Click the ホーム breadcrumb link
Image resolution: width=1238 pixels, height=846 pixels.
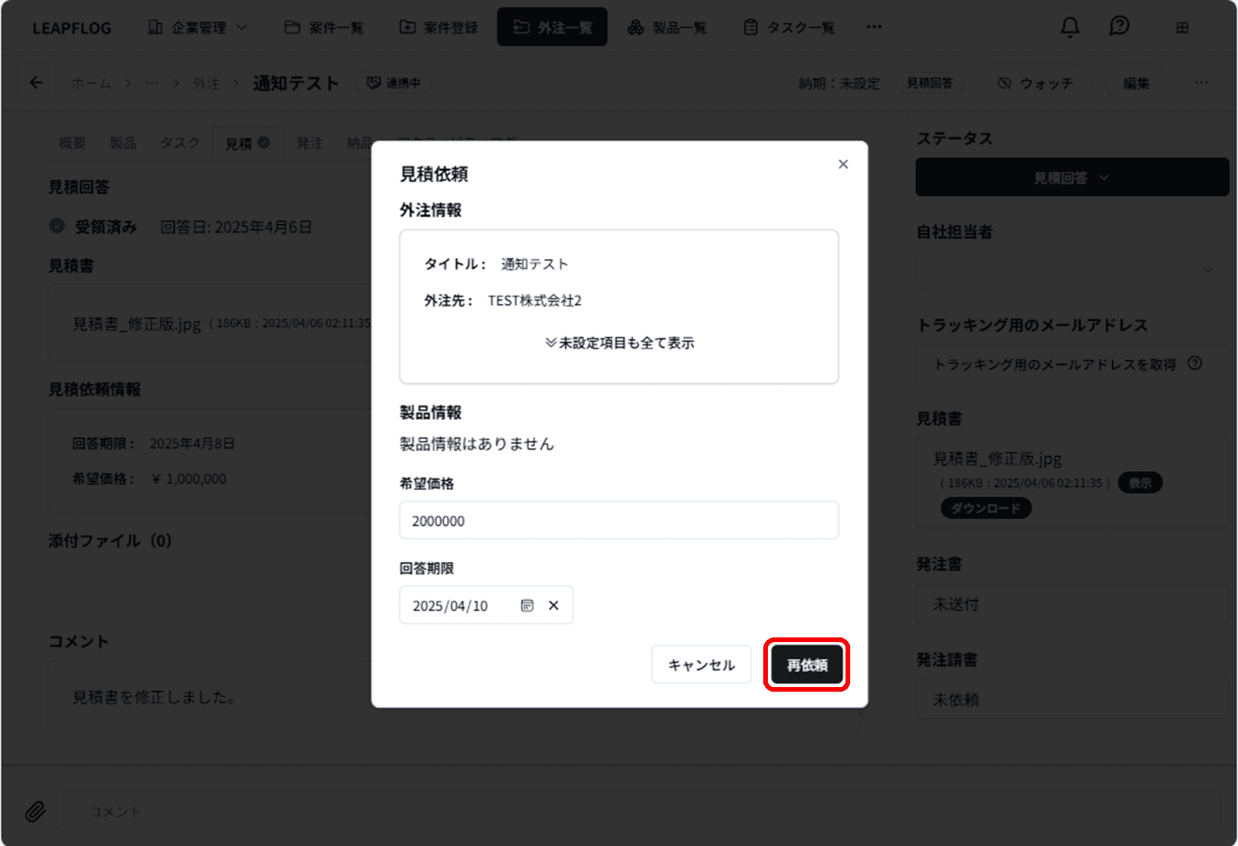91,83
